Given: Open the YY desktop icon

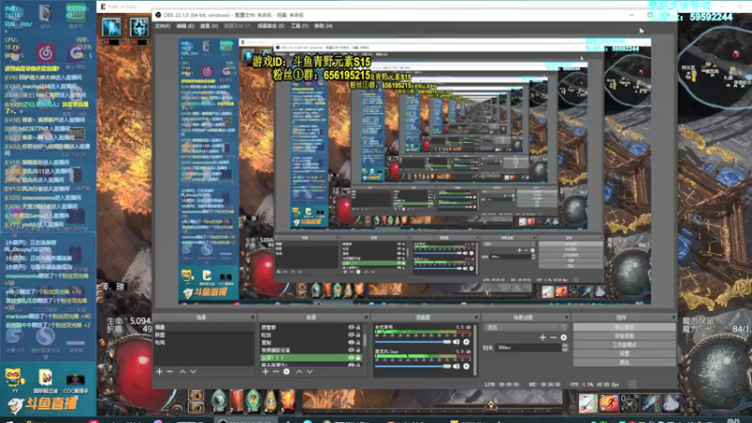Looking at the screenshot, I should (x=14, y=381).
